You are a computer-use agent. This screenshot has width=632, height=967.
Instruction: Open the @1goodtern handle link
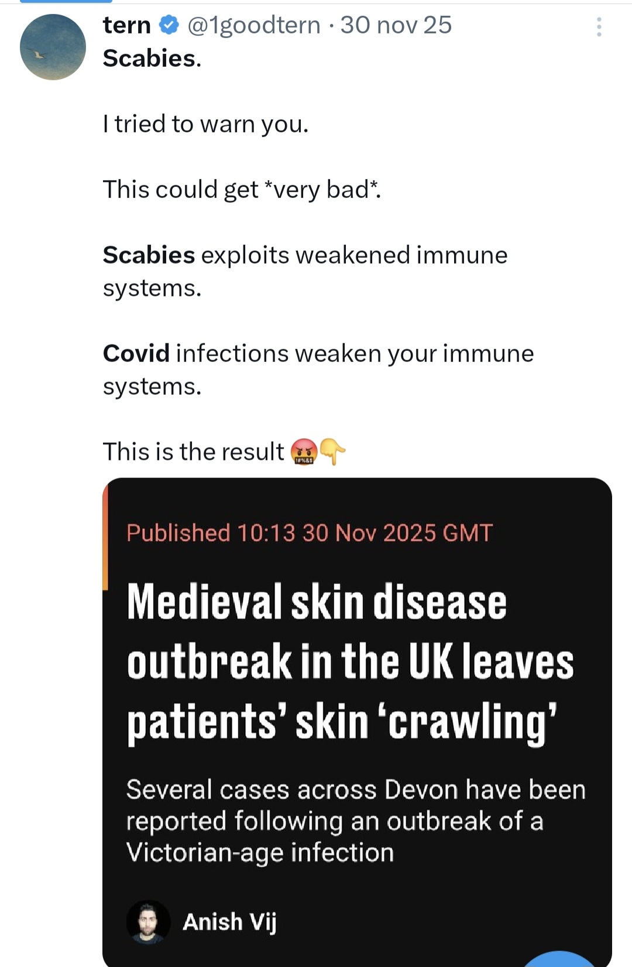pyautogui.click(x=254, y=25)
